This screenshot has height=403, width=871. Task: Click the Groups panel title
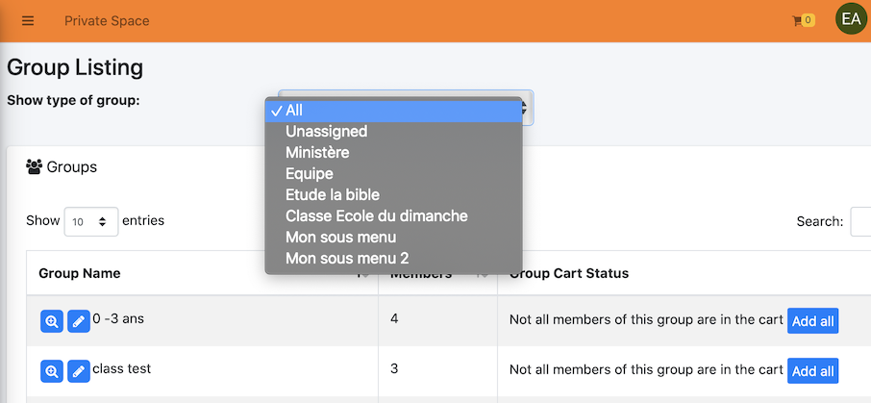[x=72, y=166]
